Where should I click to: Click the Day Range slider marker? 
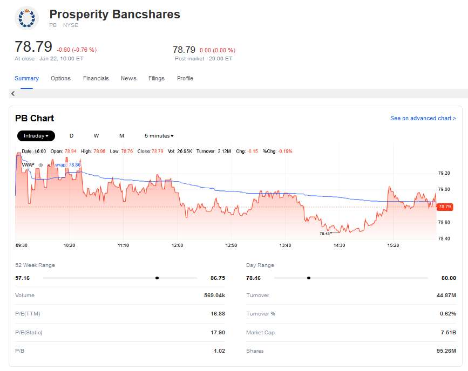pos(308,278)
